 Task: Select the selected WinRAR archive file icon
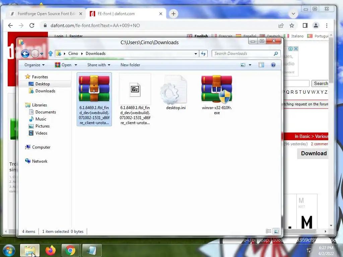pos(94,89)
